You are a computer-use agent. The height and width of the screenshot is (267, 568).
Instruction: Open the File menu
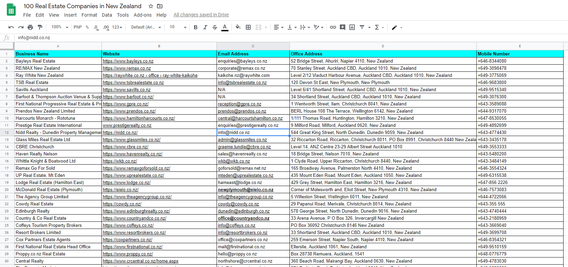(27, 15)
